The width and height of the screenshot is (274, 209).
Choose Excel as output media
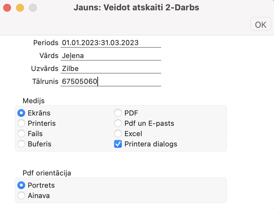(x=118, y=134)
